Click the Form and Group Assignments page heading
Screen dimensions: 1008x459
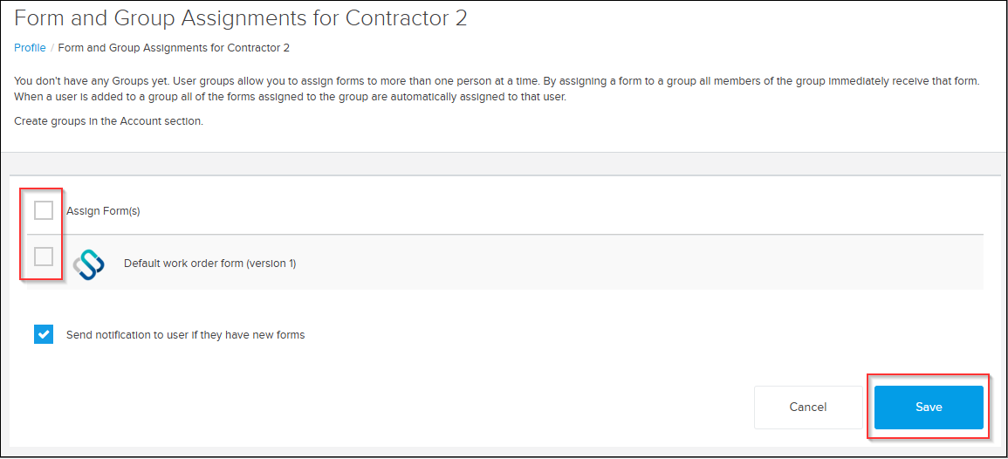coord(240,18)
